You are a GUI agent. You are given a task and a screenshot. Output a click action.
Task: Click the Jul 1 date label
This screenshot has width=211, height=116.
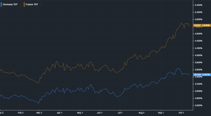point(120,113)
